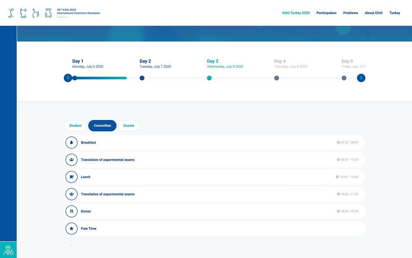This screenshot has height=258, width=412.
Task: Click the Day 1 heading
Action: pyautogui.click(x=78, y=61)
